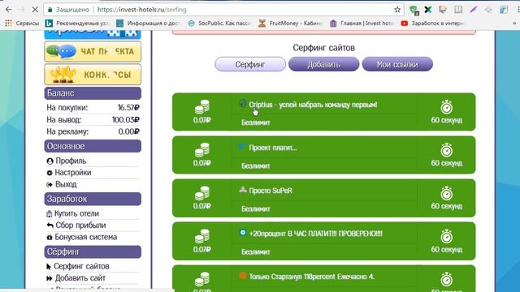Open the SocPublic bookmark
520x292 pixels.
point(219,24)
